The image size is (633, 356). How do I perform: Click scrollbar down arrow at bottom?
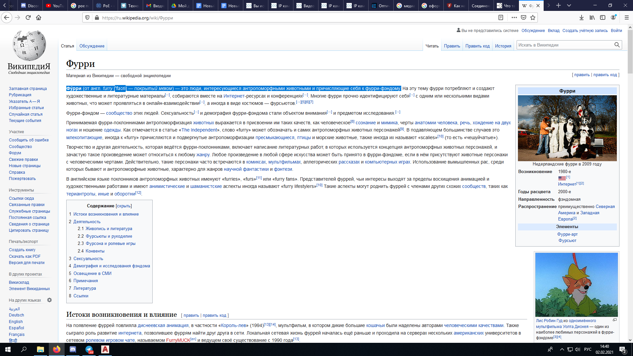pyautogui.click(x=630, y=340)
